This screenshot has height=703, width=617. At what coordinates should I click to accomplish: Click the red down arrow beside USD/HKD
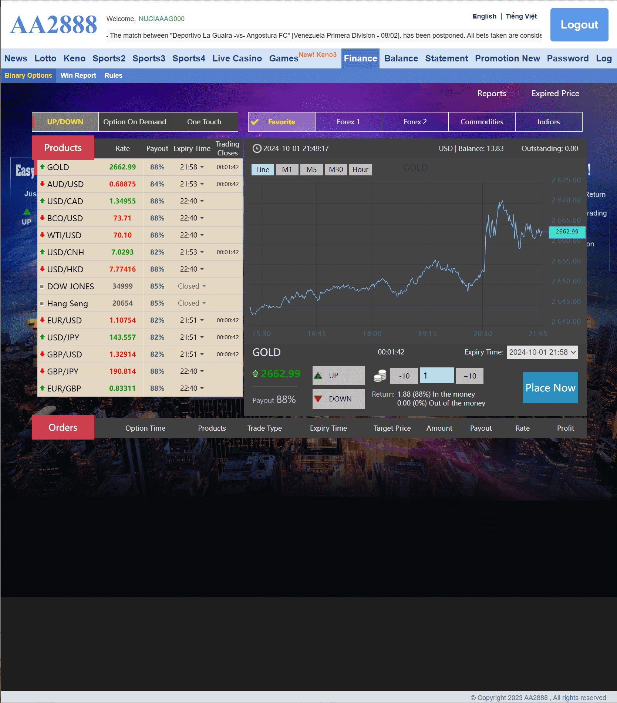42,269
